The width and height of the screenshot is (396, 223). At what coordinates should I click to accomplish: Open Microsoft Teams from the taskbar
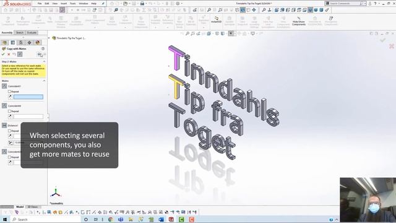(x=121, y=219)
